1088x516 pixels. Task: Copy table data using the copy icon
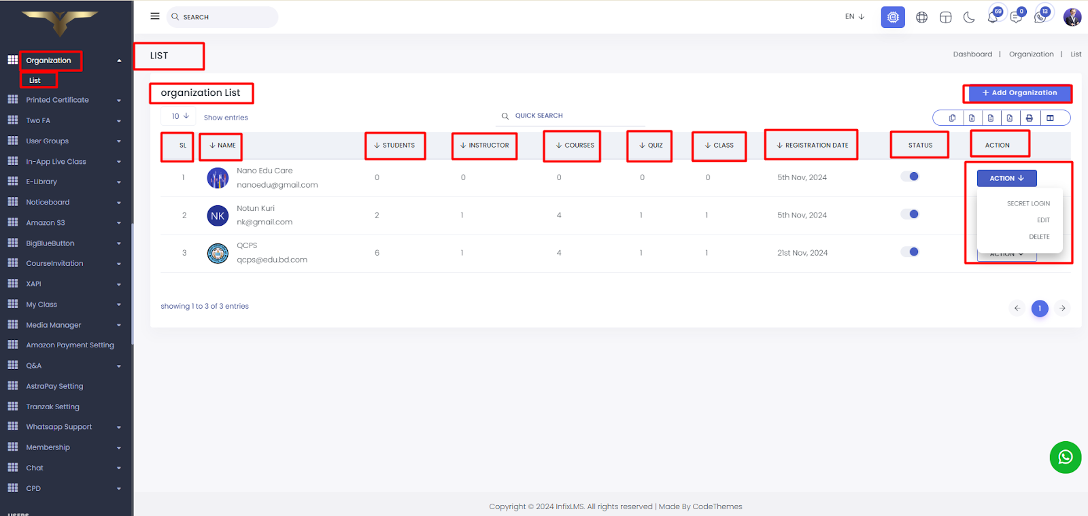tap(952, 118)
